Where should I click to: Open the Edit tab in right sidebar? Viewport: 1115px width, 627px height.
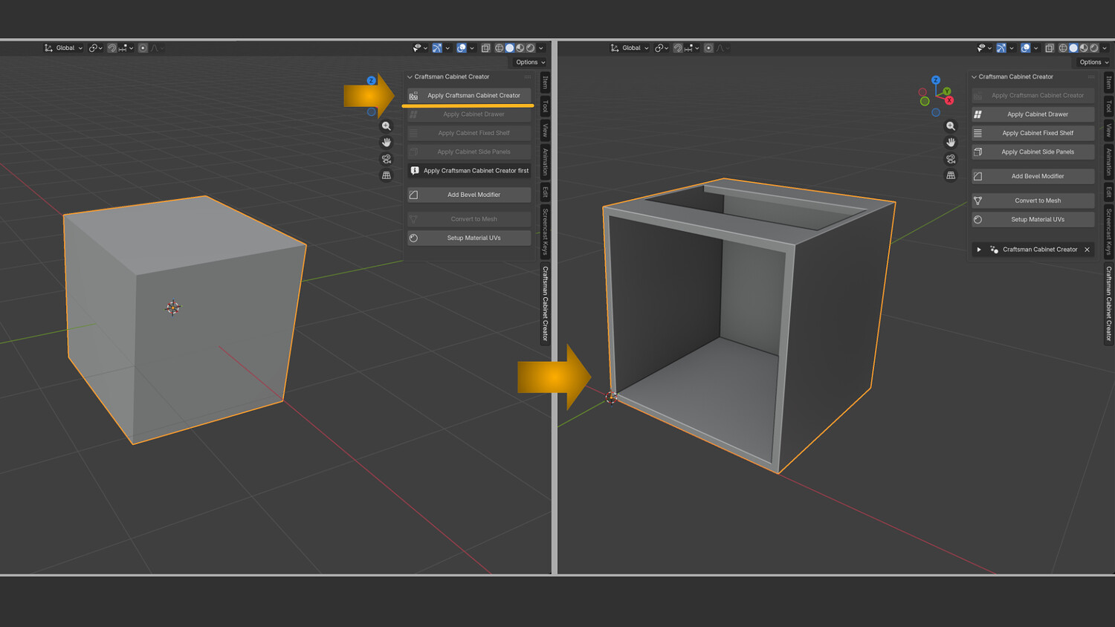tap(1109, 192)
